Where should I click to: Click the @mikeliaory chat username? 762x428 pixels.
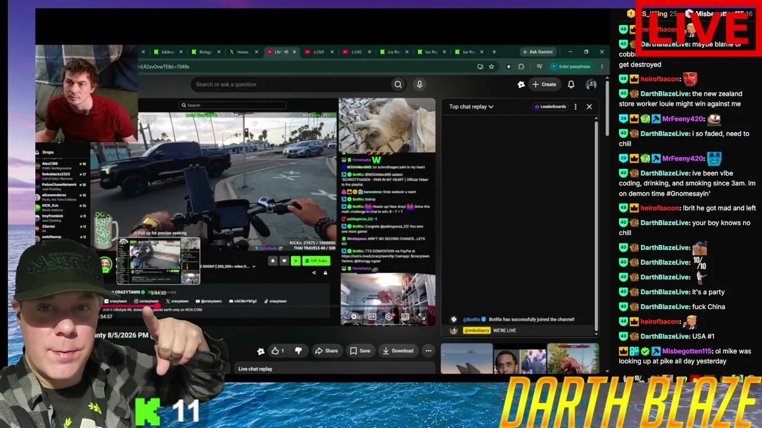pyautogui.click(x=476, y=331)
